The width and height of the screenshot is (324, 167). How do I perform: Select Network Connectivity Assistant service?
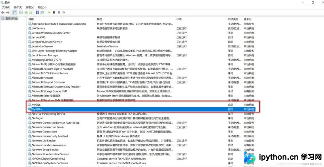coord(50,136)
